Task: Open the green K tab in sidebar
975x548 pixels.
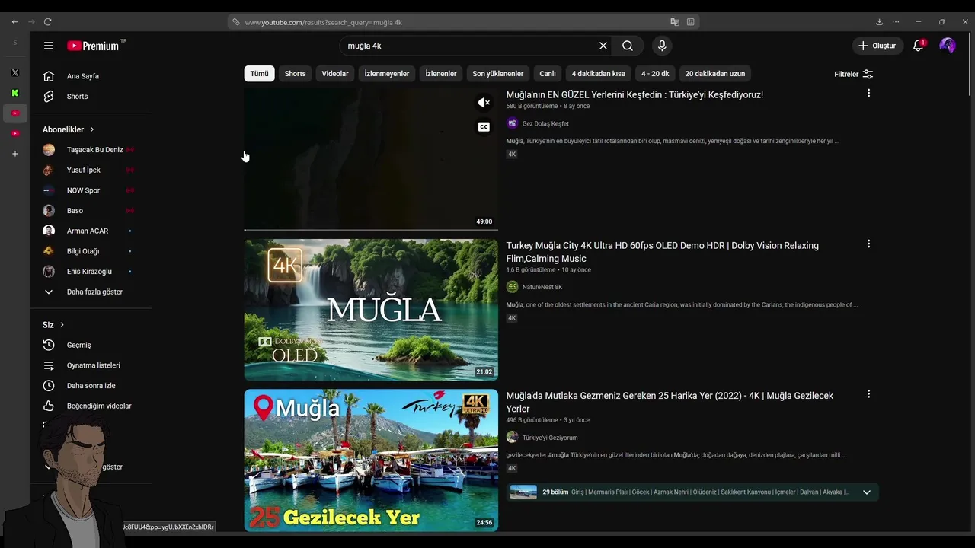Action: point(14,93)
